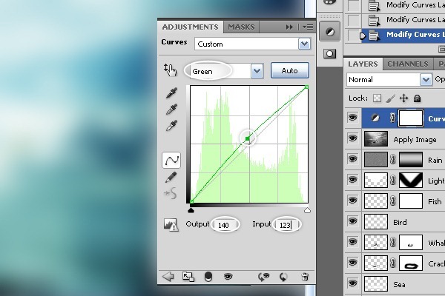Screen dimensions: 445x296
Task: Select the Curves layer mask thumbnail
Action: [411, 118]
